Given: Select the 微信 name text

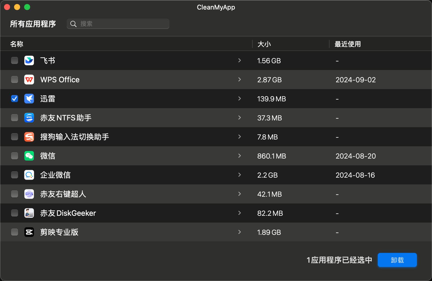Looking at the screenshot, I should point(48,156).
